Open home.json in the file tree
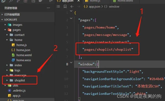The image size is (165, 101). 23,50
